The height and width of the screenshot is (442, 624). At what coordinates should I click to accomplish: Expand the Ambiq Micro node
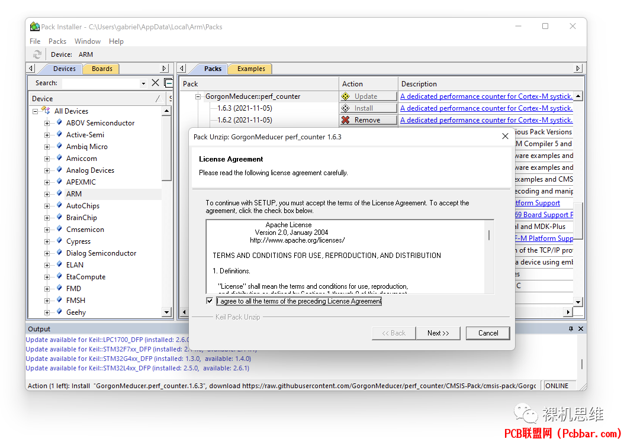(47, 147)
